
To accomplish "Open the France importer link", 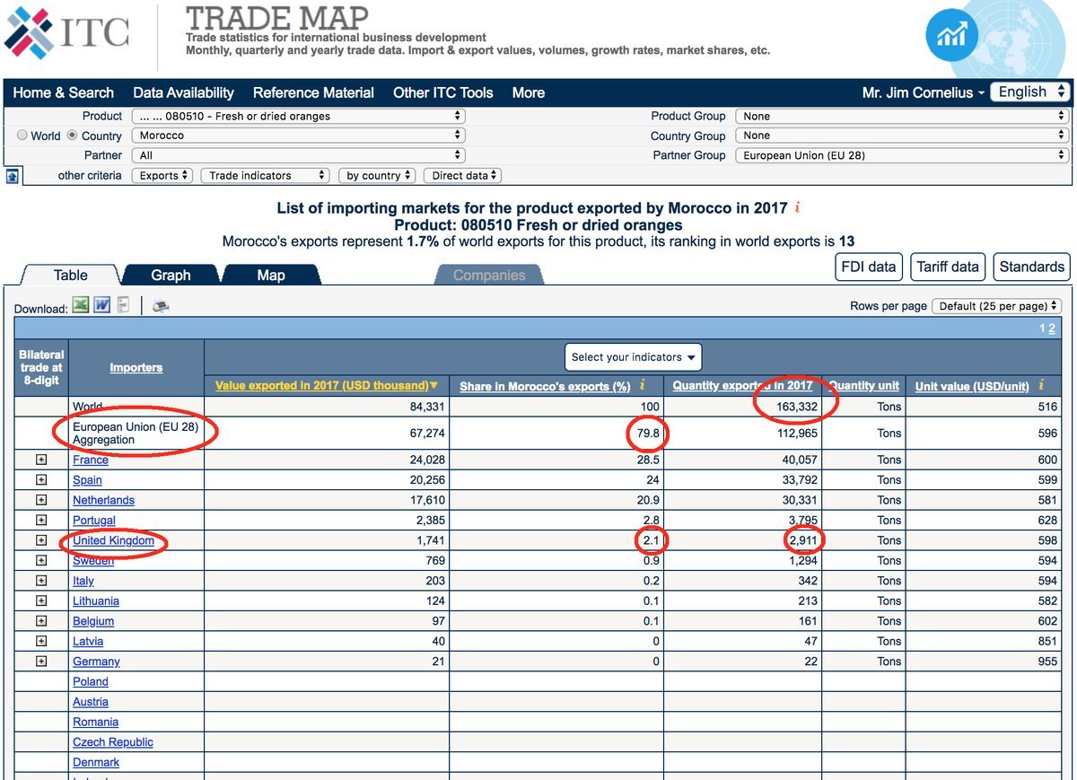I will [x=91, y=460].
